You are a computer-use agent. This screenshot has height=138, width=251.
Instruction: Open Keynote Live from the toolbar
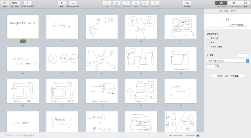(x=73, y=3)
